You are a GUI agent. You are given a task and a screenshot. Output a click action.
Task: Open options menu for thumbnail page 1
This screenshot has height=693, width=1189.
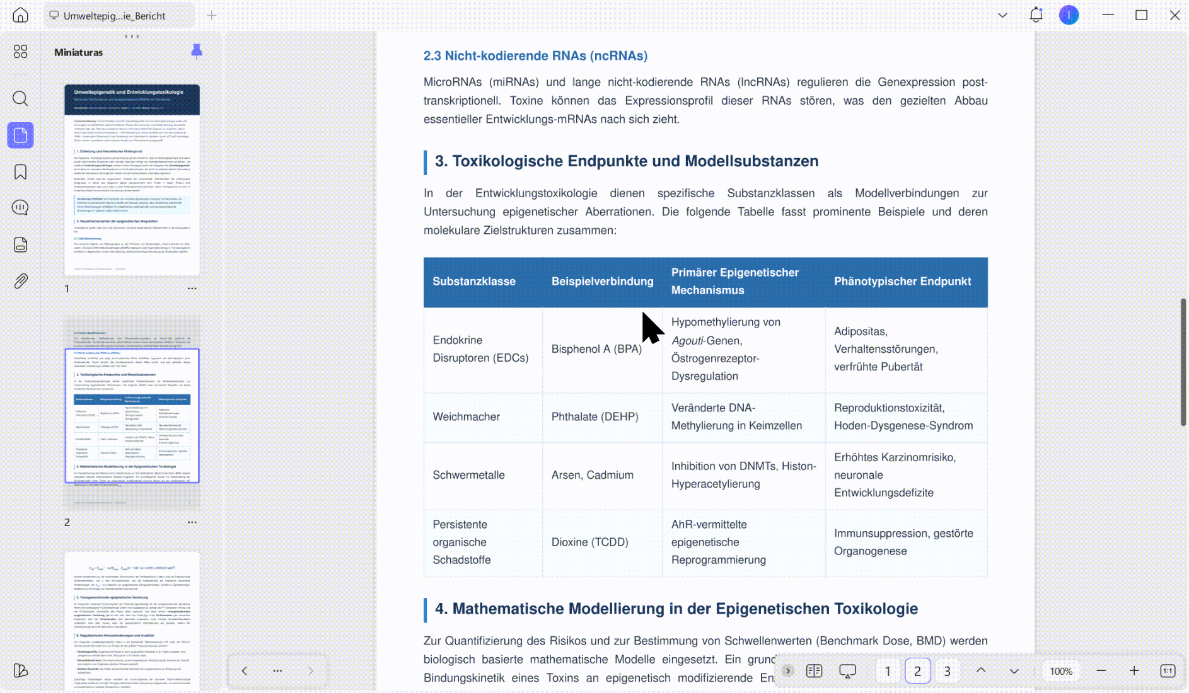(x=192, y=289)
